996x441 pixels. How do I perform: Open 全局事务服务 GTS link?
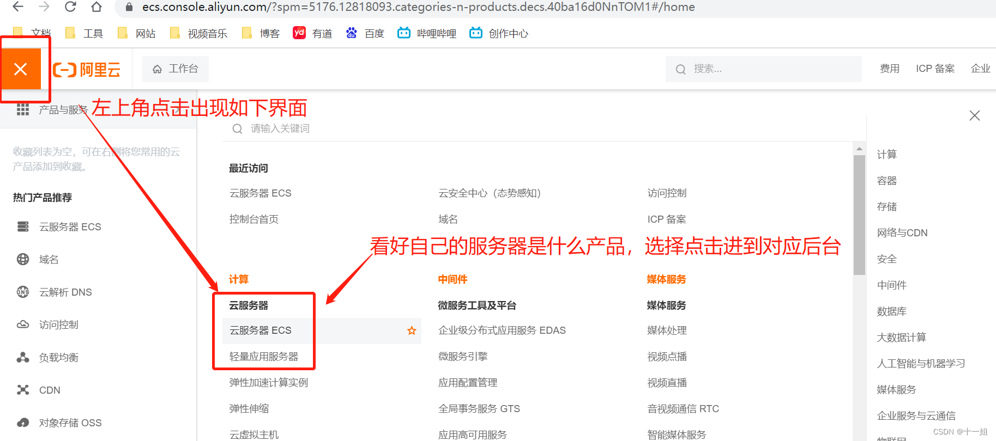point(479,409)
